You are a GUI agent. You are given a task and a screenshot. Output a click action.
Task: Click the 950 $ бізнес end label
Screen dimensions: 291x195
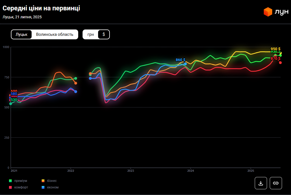[x=275, y=49]
